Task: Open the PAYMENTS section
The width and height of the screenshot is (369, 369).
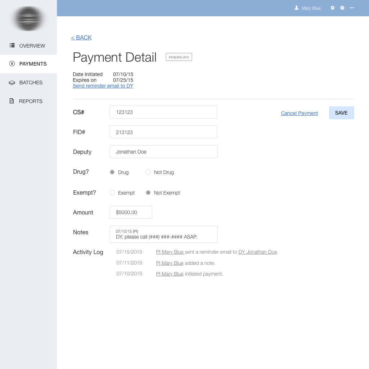Action: (x=28, y=64)
